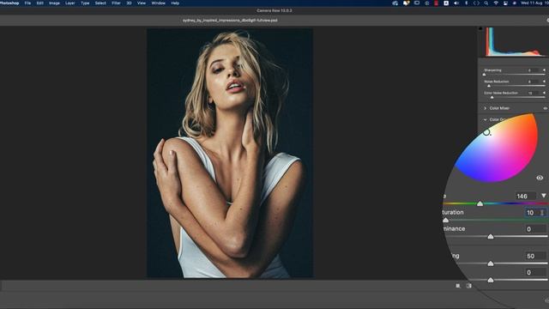
Task: Open the Window menu
Action: [x=158, y=3]
